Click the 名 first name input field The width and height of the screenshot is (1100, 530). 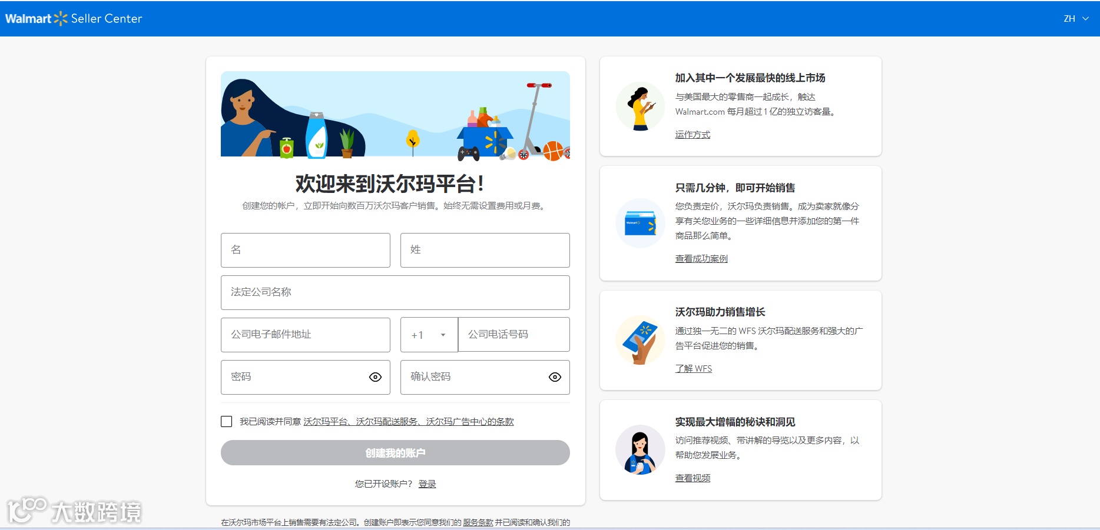pos(305,250)
